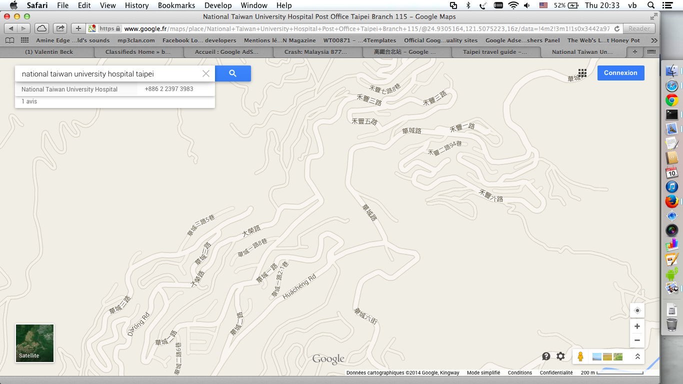Open the yellow field photo thumbnail
The height and width of the screenshot is (384, 683).
(607, 356)
